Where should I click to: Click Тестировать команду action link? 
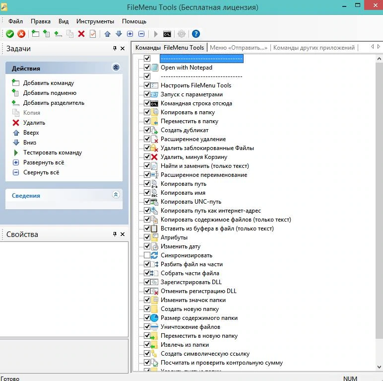(x=52, y=152)
